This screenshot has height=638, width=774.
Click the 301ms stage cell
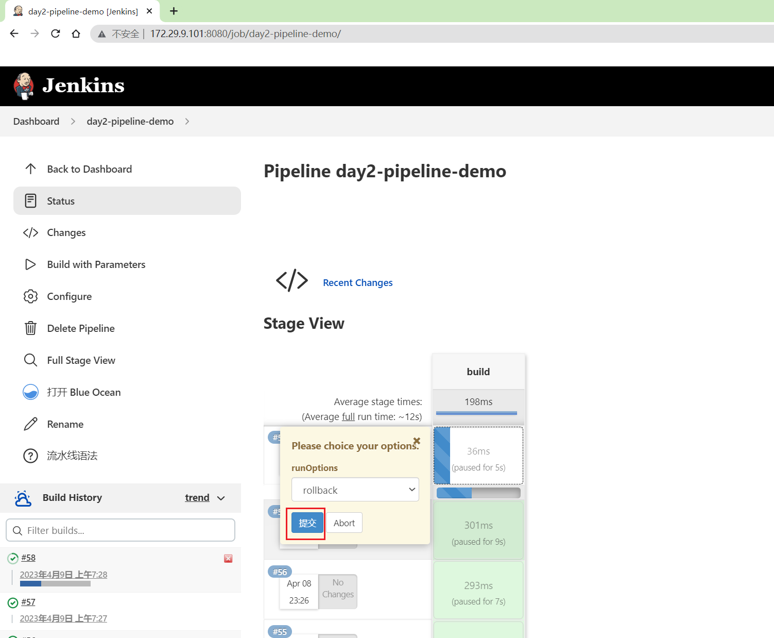478,530
